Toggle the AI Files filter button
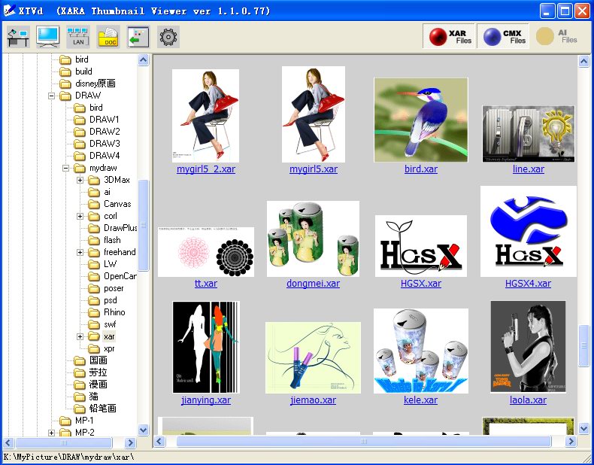This screenshot has width=594, height=465. [x=557, y=36]
